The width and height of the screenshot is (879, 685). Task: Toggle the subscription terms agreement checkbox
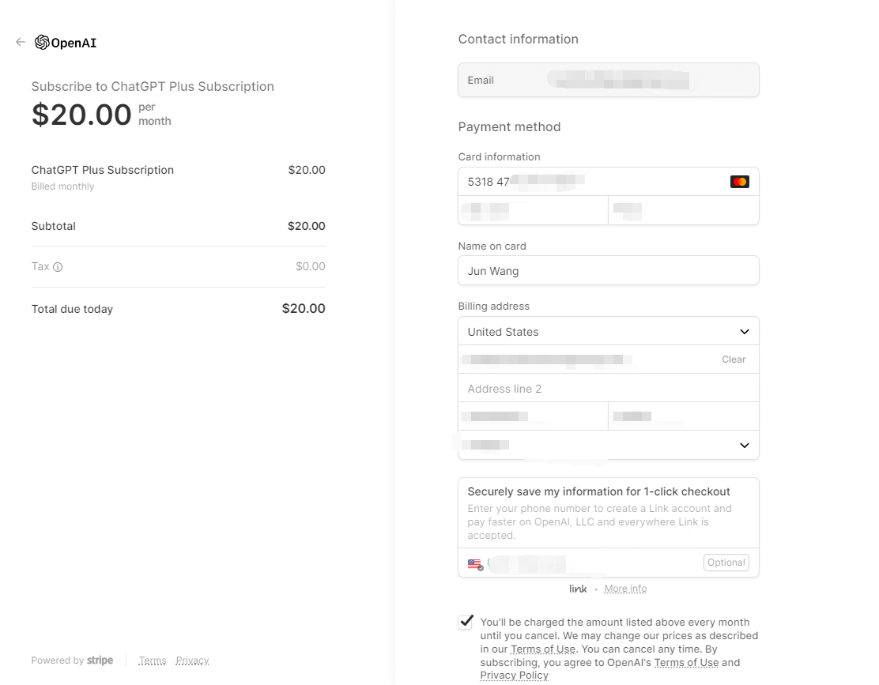(x=466, y=621)
